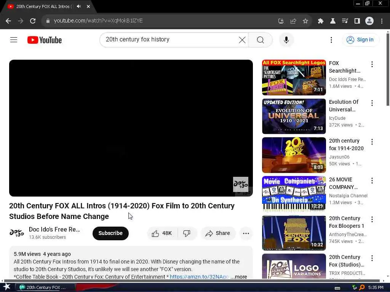The height and width of the screenshot is (292, 390).
Task: Open the FOX Searchlight video title
Action: click(x=344, y=67)
